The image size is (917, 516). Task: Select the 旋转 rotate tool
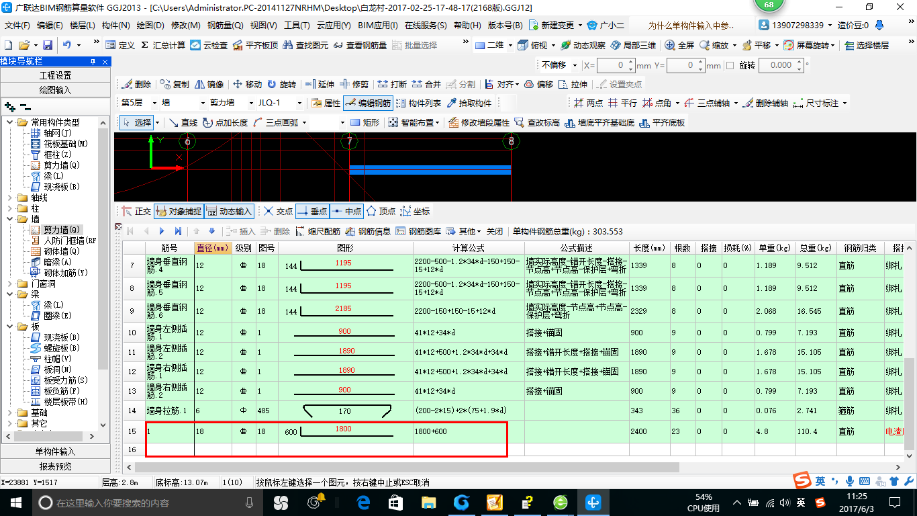[x=281, y=84]
